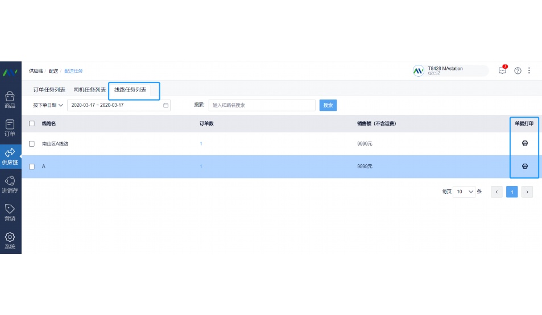Viewport: 542px width, 315px height.
Task: Go to 进销存 in the sidebar
Action: [x=10, y=184]
